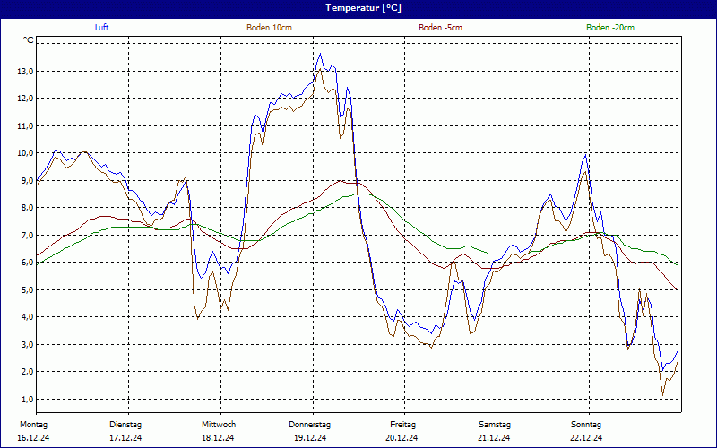Click the 7,0 y-axis tick label

click(25, 236)
